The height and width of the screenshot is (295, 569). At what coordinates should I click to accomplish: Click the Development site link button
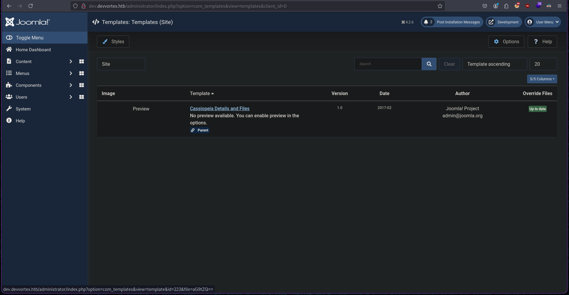pos(504,22)
